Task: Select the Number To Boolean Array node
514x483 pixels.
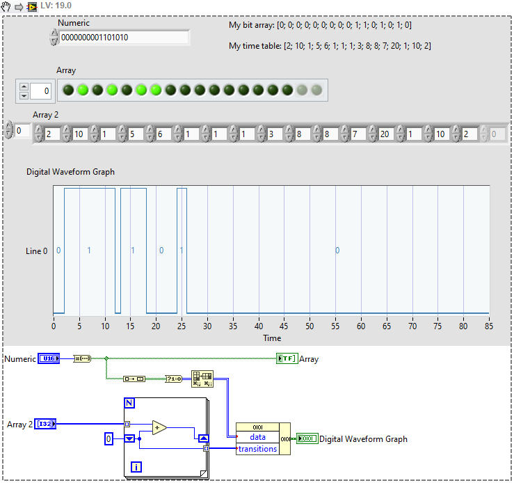Action: [82, 358]
